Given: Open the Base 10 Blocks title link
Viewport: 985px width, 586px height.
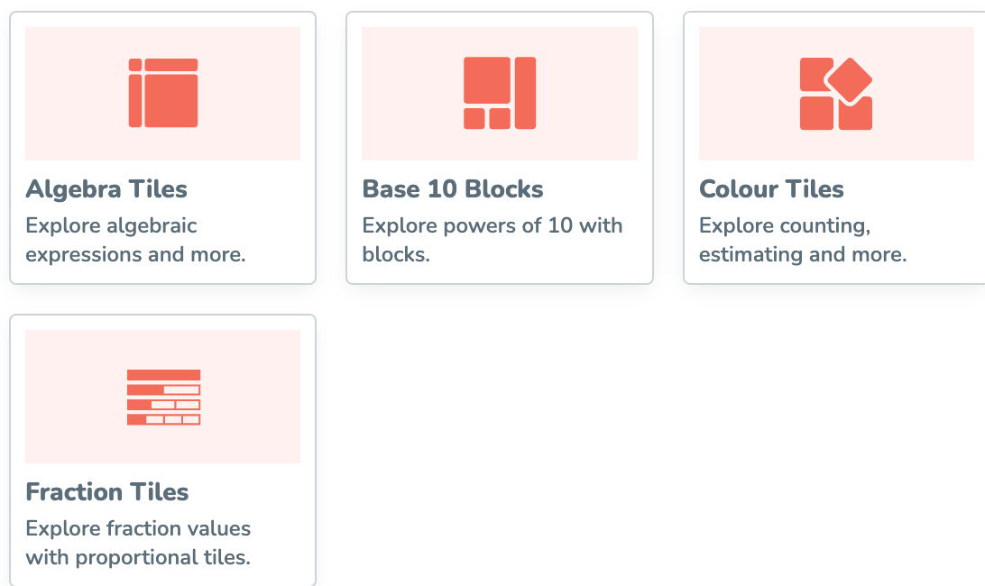Looking at the screenshot, I should [x=453, y=189].
